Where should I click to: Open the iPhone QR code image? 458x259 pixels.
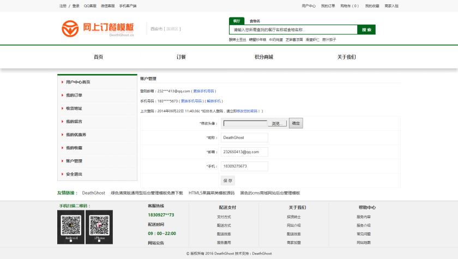click(99, 227)
